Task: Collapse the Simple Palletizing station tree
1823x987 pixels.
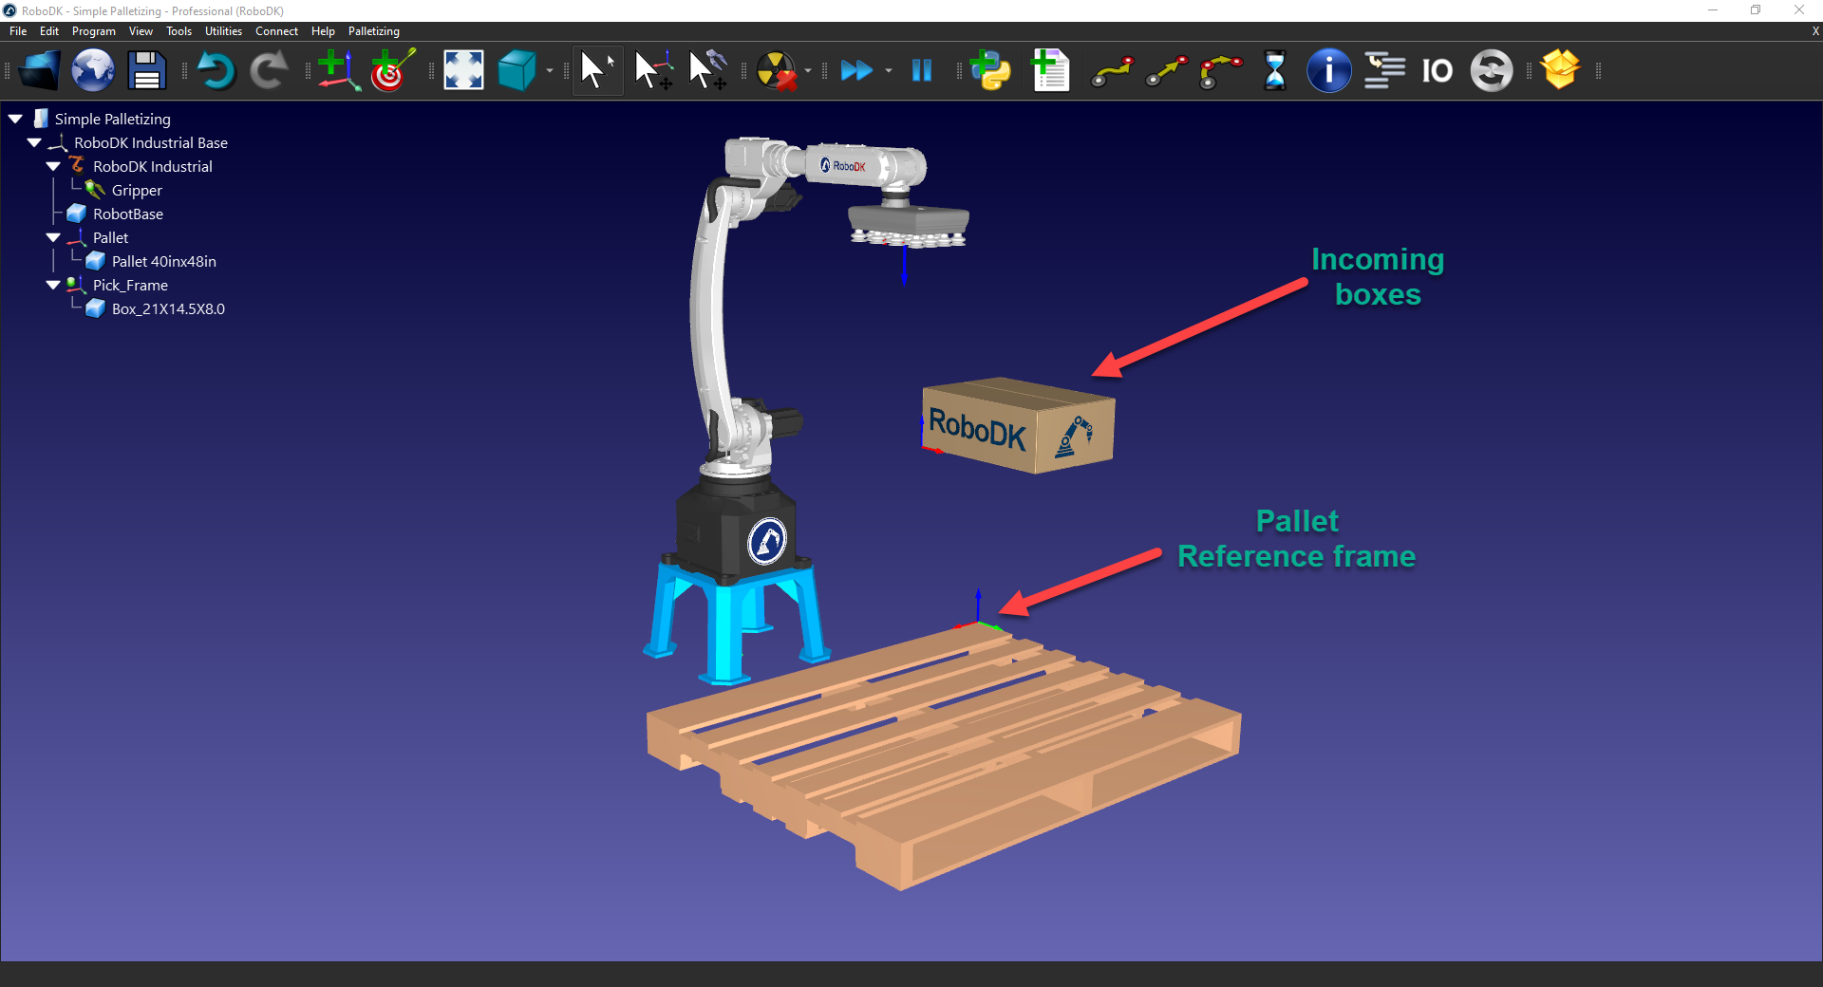Action: point(15,119)
